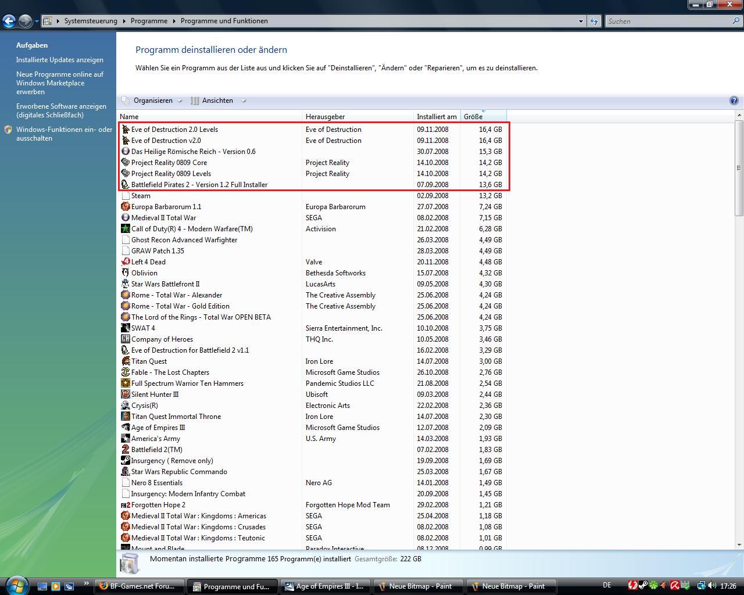Click the Project Reality 0809 Core icon
Image resolution: width=744 pixels, height=595 pixels.
point(125,163)
